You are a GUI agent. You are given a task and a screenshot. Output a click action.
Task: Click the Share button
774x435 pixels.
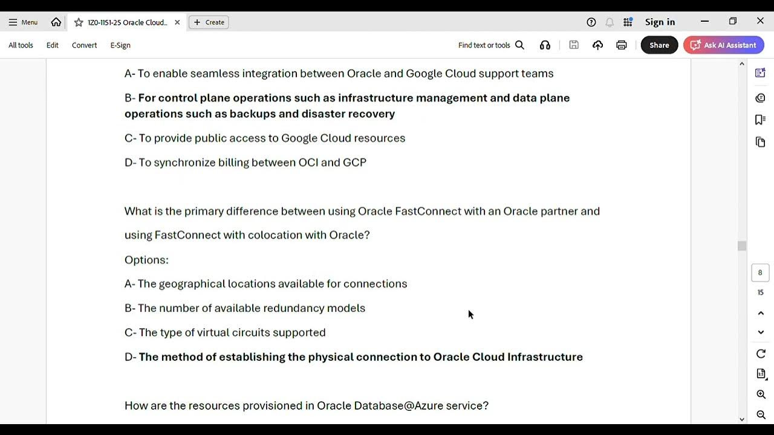(x=659, y=45)
